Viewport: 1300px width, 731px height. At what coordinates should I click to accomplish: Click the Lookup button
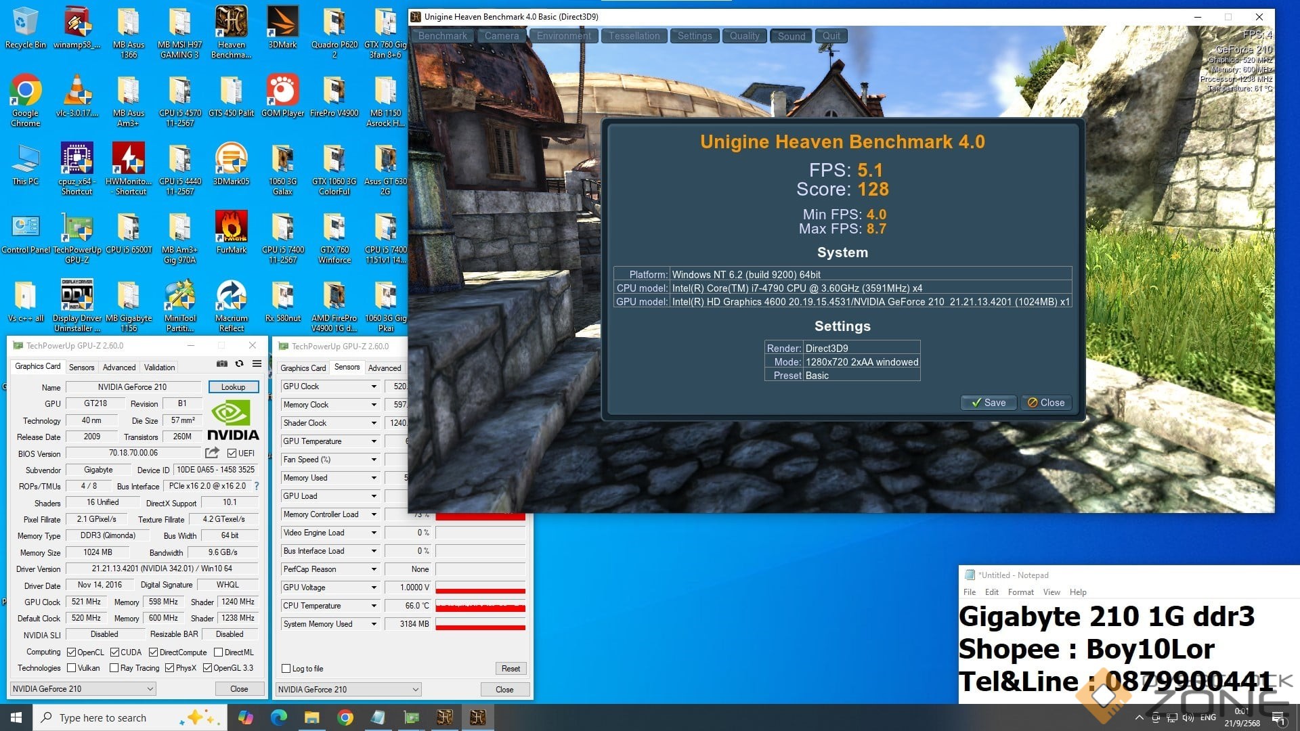click(x=233, y=387)
